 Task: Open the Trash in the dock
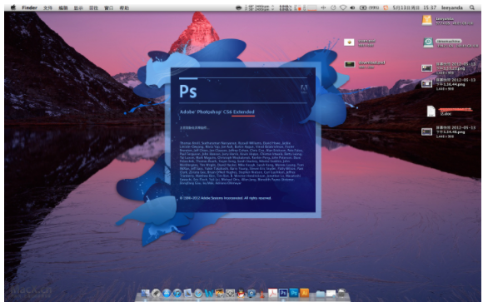click(x=341, y=293)
